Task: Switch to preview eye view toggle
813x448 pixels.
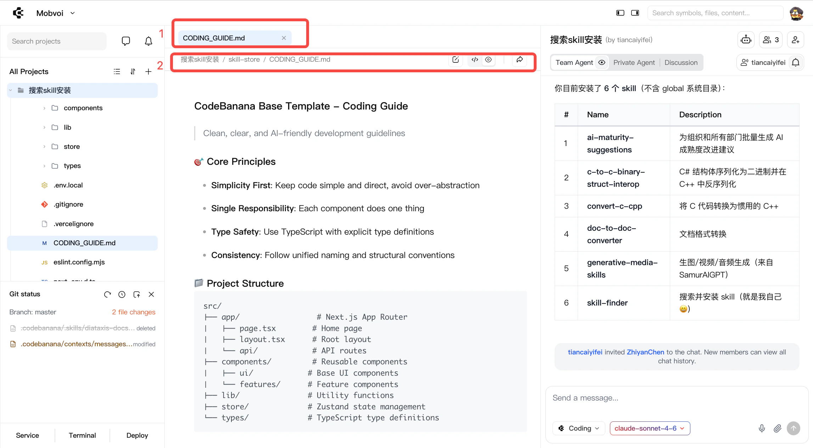Action: (488, 60)
